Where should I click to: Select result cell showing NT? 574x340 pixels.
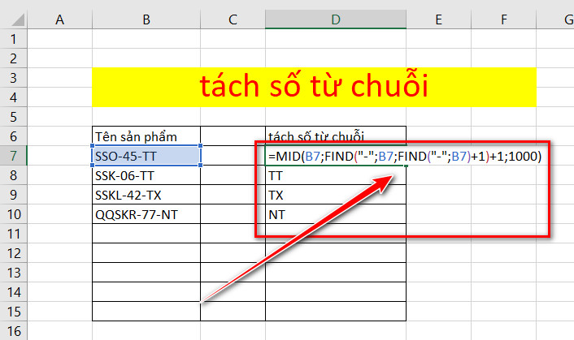336,214
